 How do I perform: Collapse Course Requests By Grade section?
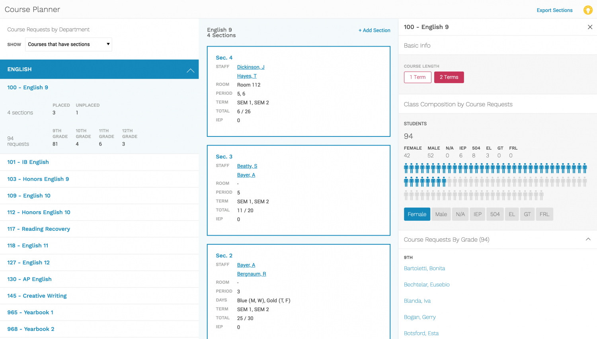point(588,239)
